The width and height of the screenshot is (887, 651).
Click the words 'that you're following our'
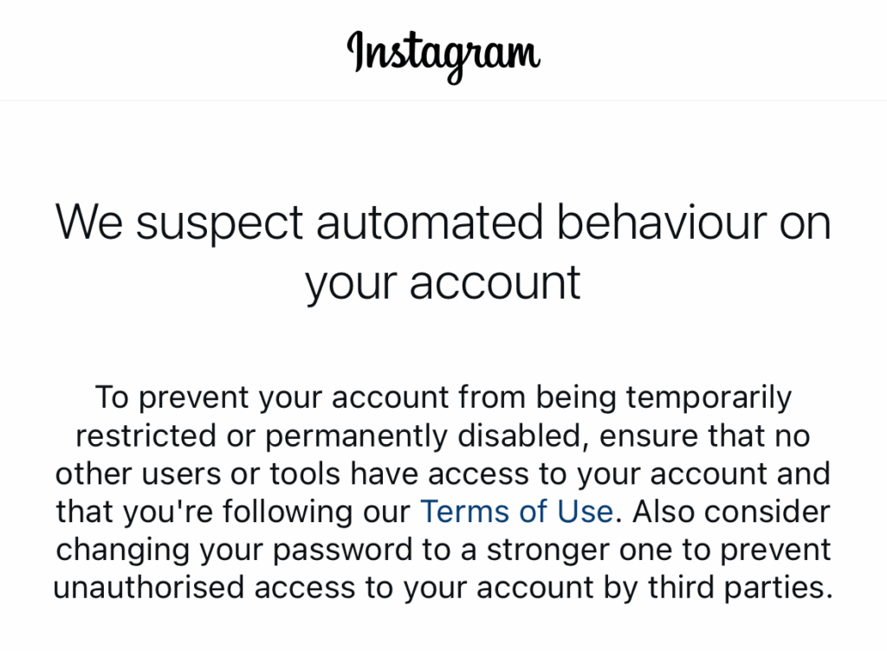pyautogui.click(x=233, y=512)
